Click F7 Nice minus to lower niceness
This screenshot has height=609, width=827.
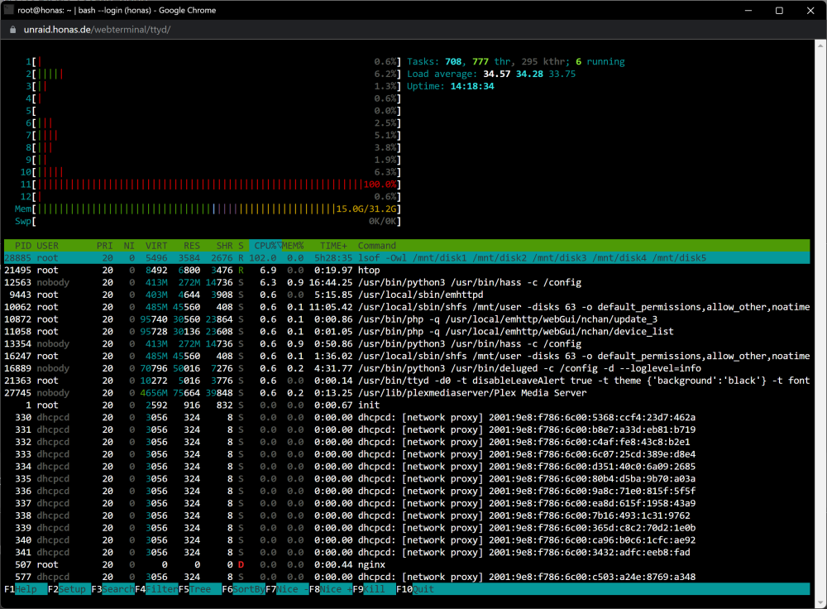287,589
